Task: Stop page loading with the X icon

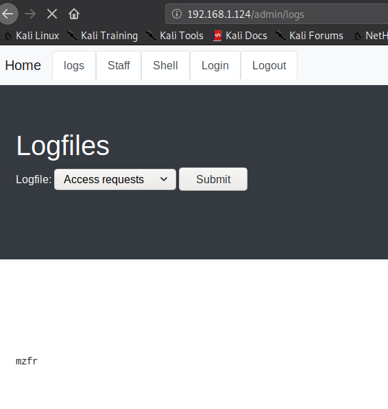Action: pyautogui.click(x=52, y=14)
